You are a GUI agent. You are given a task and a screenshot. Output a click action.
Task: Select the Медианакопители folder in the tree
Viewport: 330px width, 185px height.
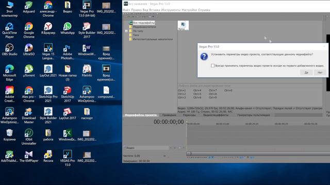click(144, 27)
